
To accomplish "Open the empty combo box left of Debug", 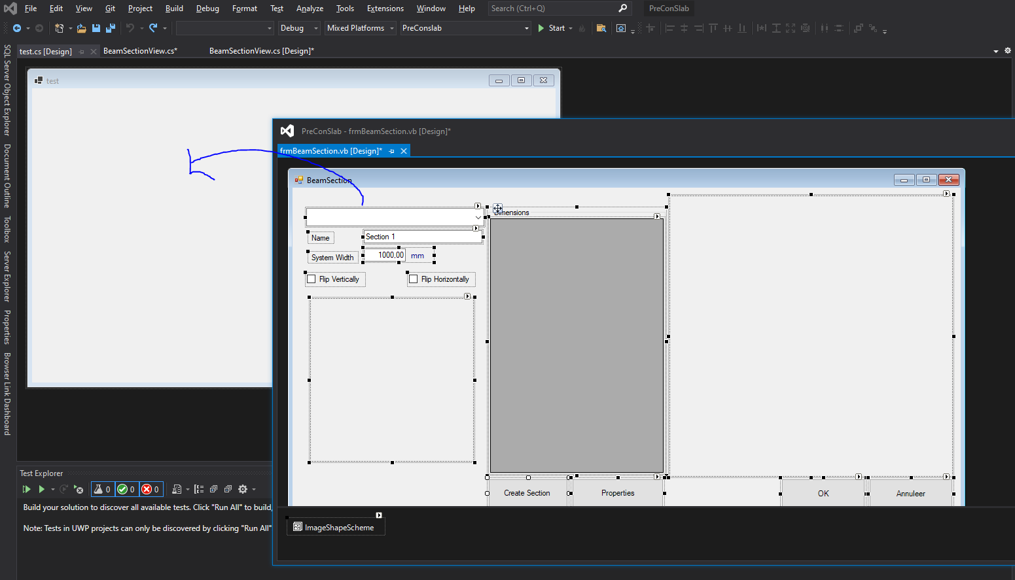I will coord(225,28).
